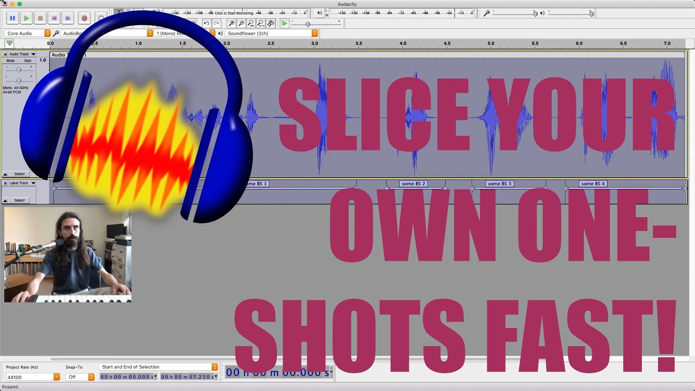
Task: Open the Audio Track name dropdown
Action: click(x=22, y=54)
